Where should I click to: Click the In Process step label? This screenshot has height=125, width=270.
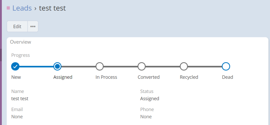click(106, 77)
